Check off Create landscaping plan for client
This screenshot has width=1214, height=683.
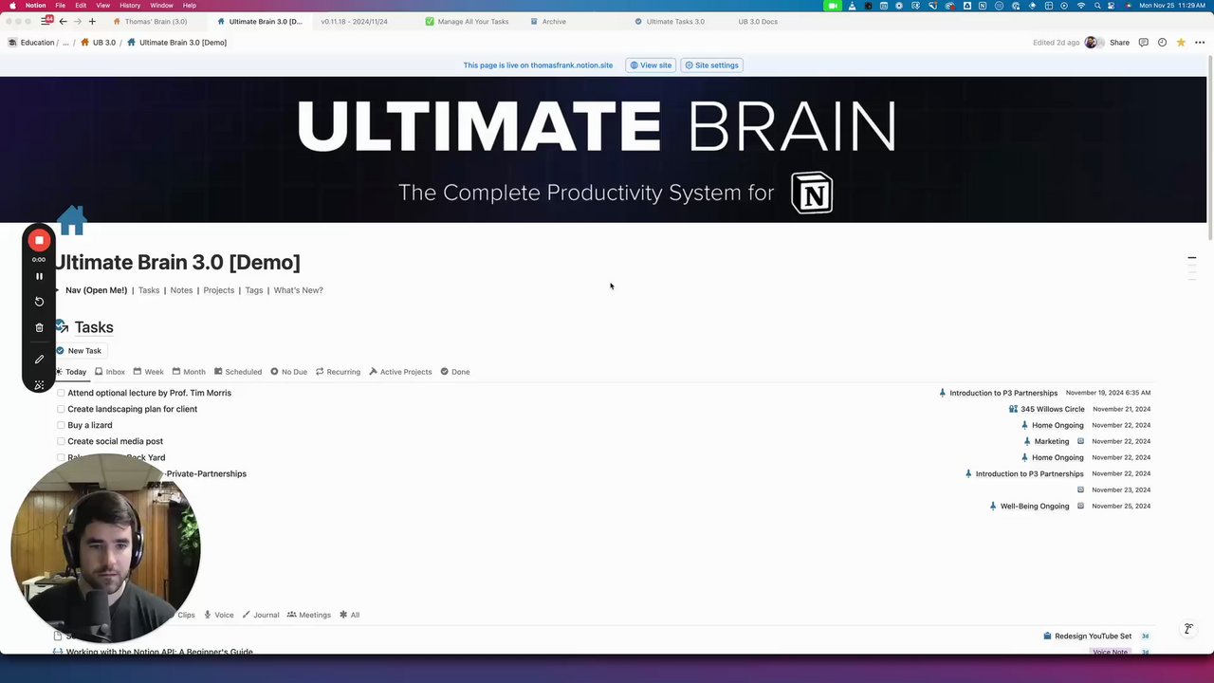tap(61, 409)
